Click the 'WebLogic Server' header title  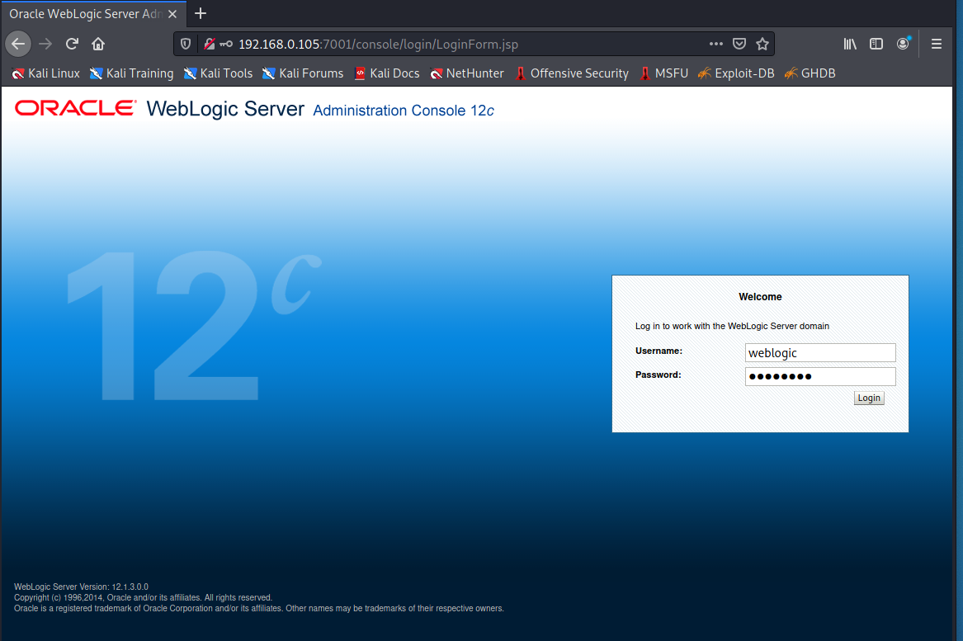pos(225,109)
